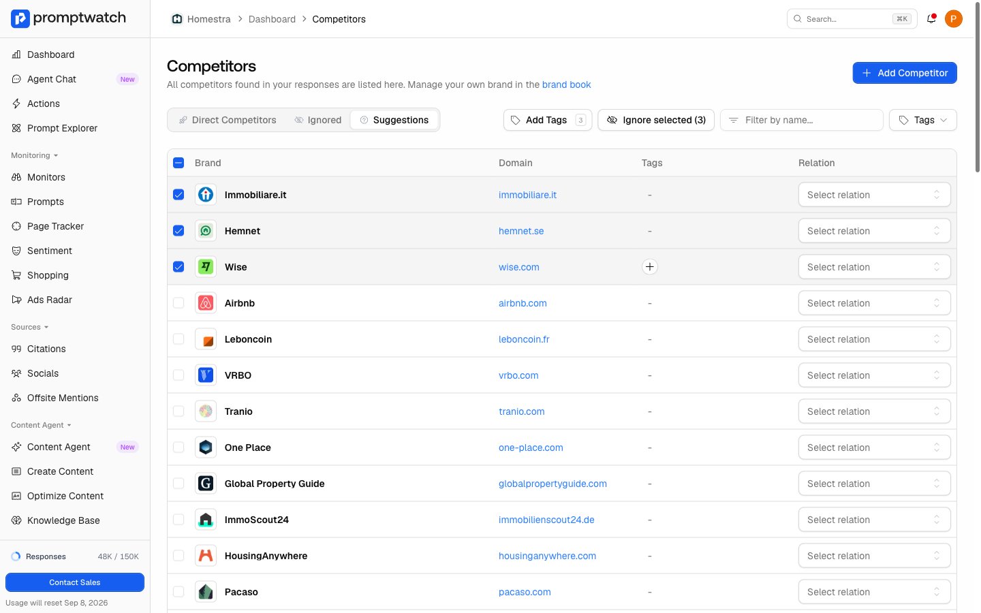Toggle the select-all header checkbox
The width and height of the screenshot is (981, 613).
point(178,163)
